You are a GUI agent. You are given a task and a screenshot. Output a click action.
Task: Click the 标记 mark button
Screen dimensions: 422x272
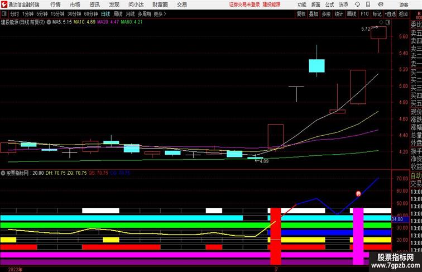click(377, 14)
